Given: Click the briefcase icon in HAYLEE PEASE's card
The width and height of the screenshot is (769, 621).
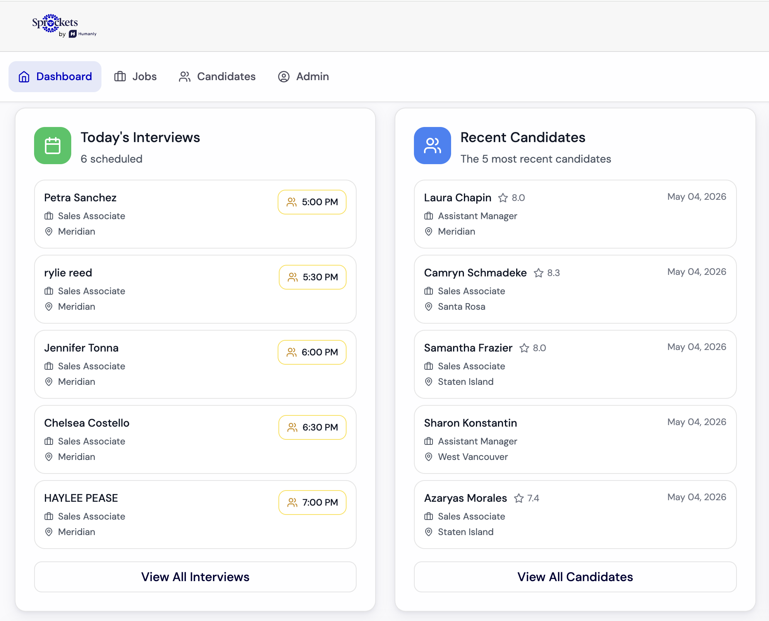Looking at the screenshot, I should (x=49, y=516).
